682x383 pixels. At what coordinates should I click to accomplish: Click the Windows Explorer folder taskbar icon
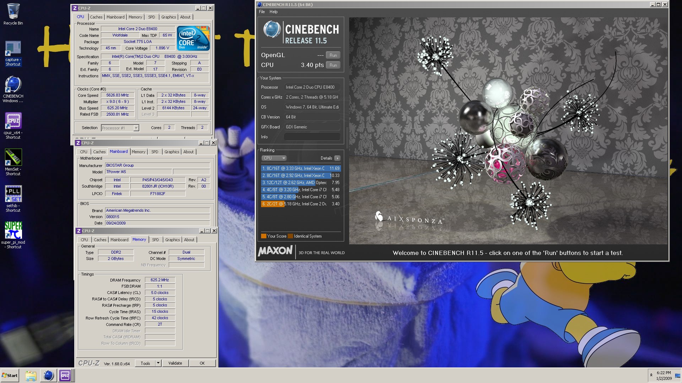[31, 376]
